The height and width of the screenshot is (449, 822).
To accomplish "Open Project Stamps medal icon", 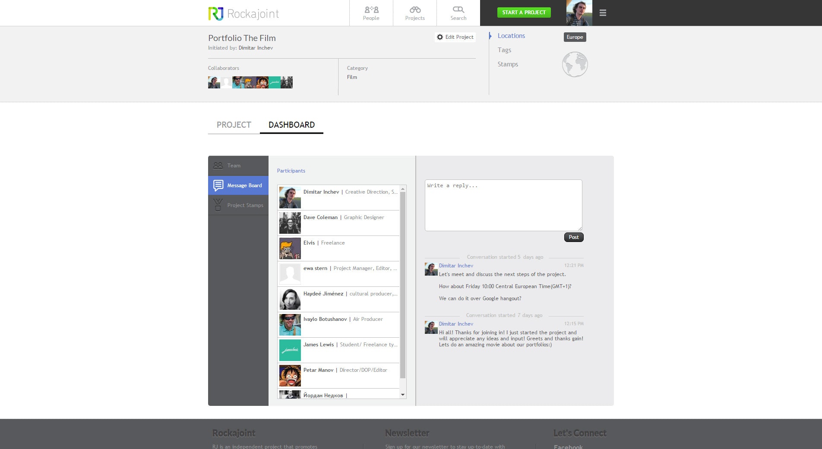I will click(x=218, y=205).
